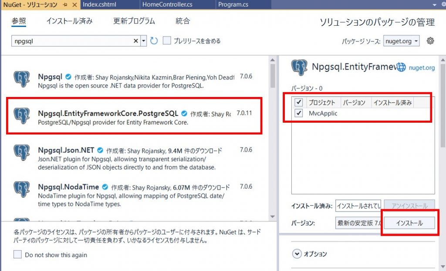446x271 pixels.
Task: Toggle the プレリリースを含める checkbox
Action: point(167,40)
